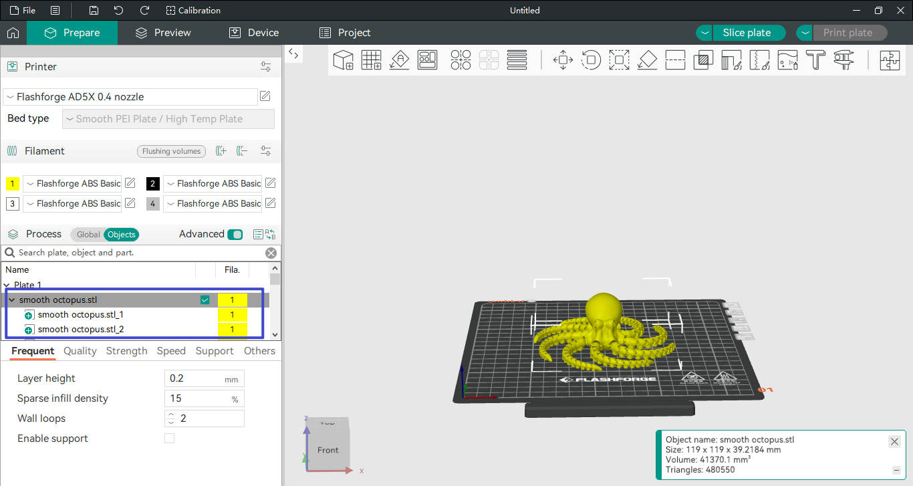Switch to the Preview tab
Viewport: 913px width, 486px height.
coord(162,33)
